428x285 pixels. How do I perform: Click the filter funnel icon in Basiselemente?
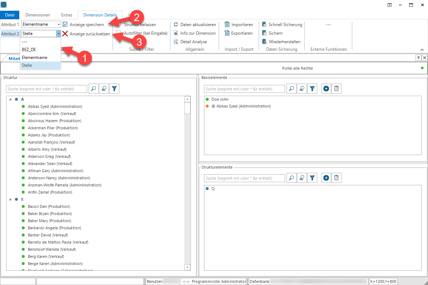(x=312, y=89)
